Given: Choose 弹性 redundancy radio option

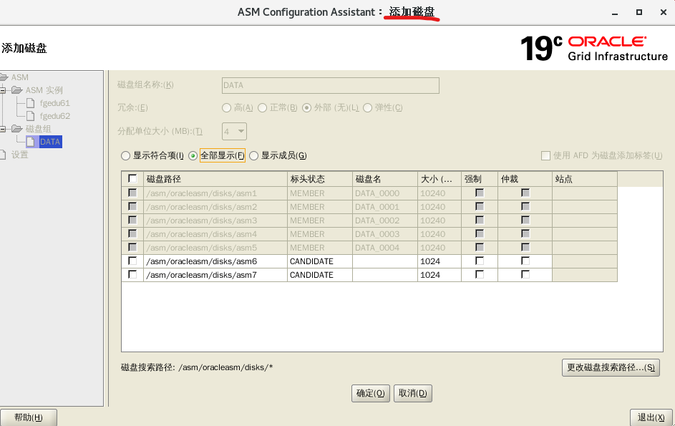Looking at the screenshot, I should (367, 107).
